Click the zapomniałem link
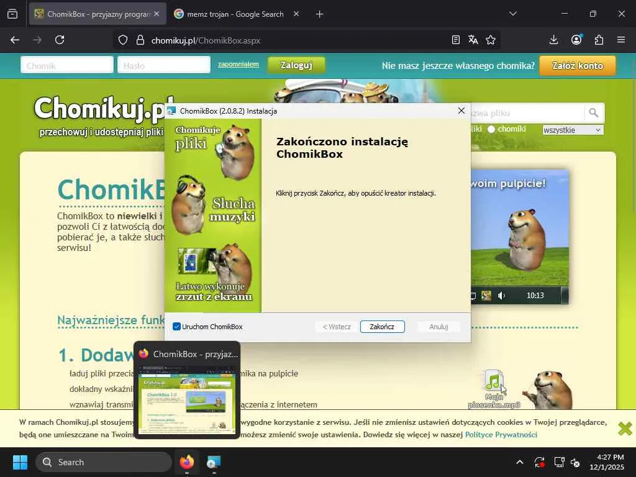The height and width of the screenshot is (477, 636). point(238,64)
